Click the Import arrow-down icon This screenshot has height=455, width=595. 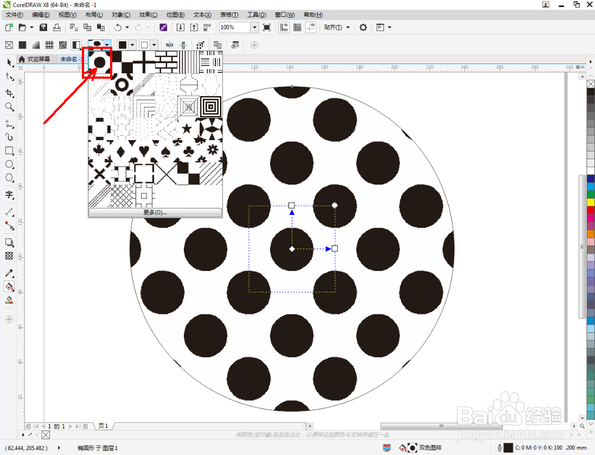coord(181,27)
